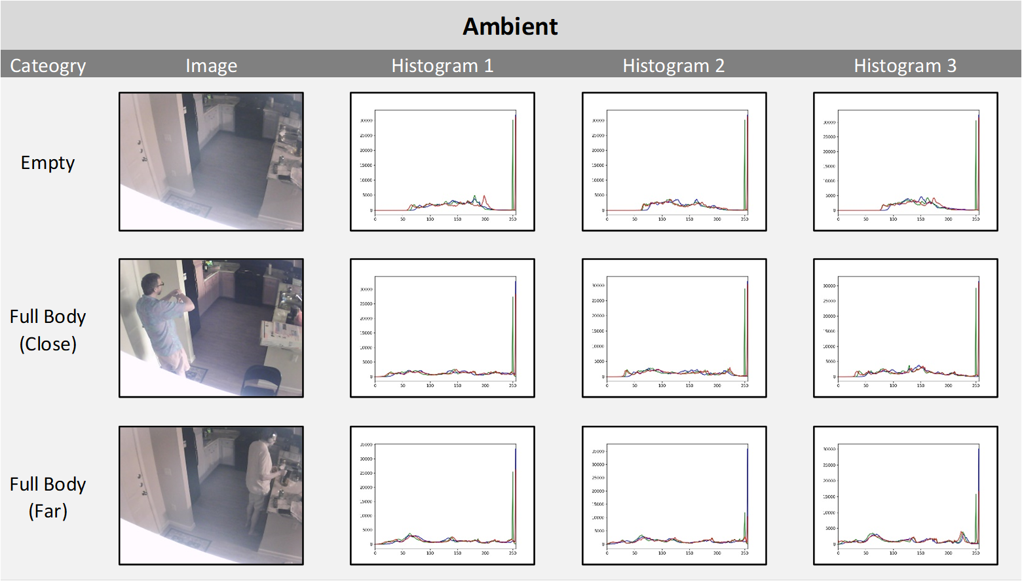The image size is (1022, 581).
Task: Select the Empty row label
Action: coord(48,162)
